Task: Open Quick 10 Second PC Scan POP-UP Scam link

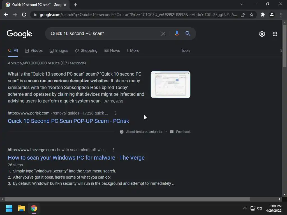Action: pos(68,121)
